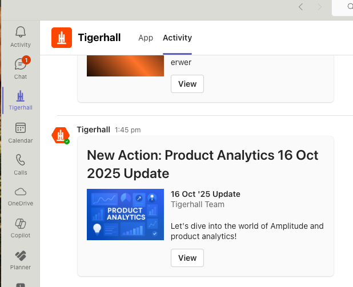
Task: Open the Activity bell in sidebar
Action: [x=21, y=37]
